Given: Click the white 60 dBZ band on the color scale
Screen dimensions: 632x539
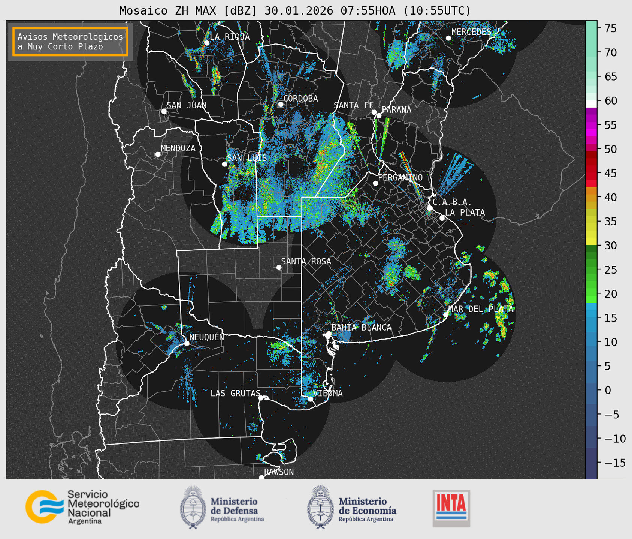Looking at the screenshot, I should [x=591, y=104].
